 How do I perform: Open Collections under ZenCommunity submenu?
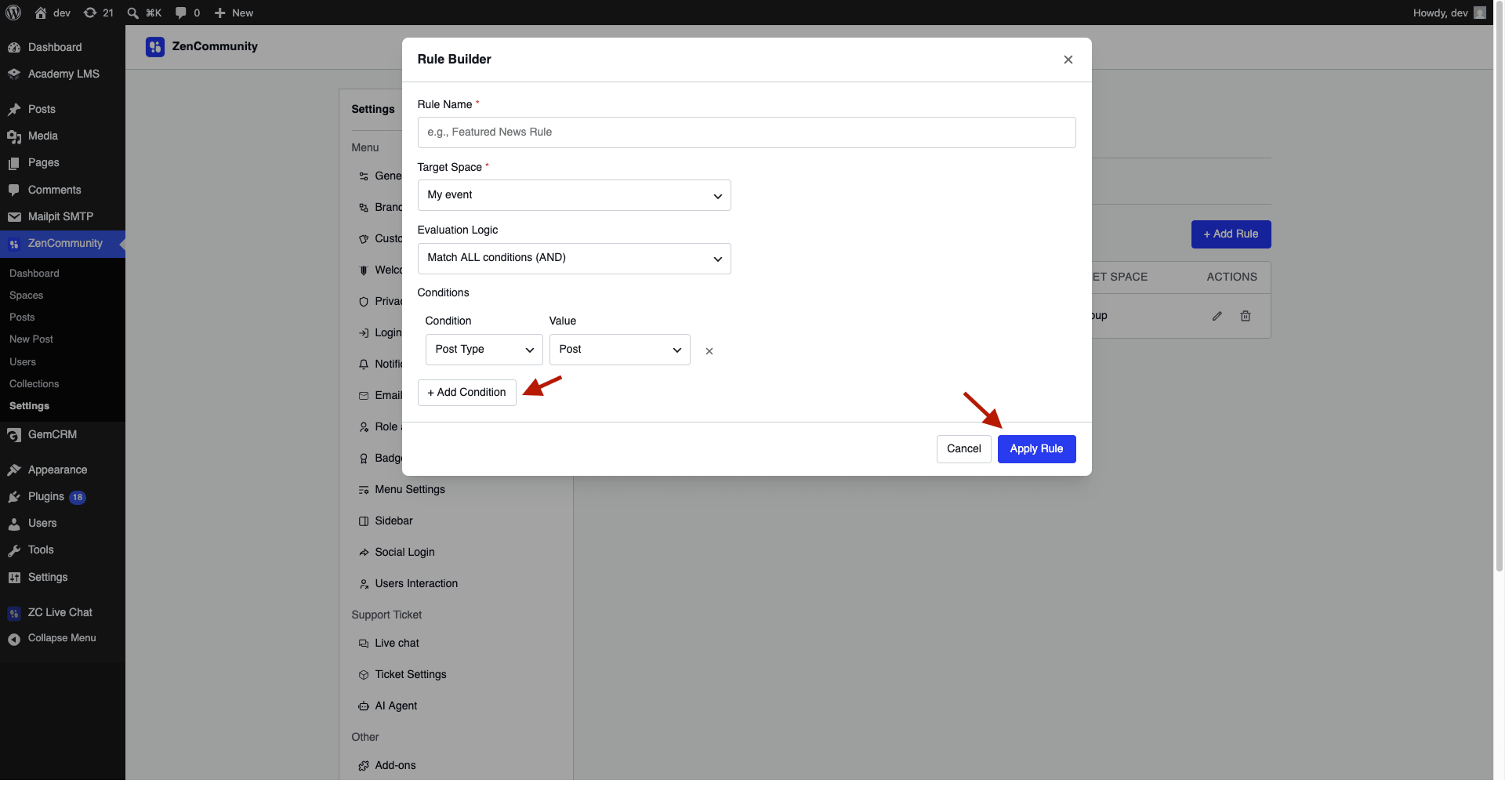34,384
